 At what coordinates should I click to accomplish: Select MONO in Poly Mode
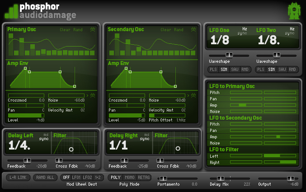pos(130,178)
